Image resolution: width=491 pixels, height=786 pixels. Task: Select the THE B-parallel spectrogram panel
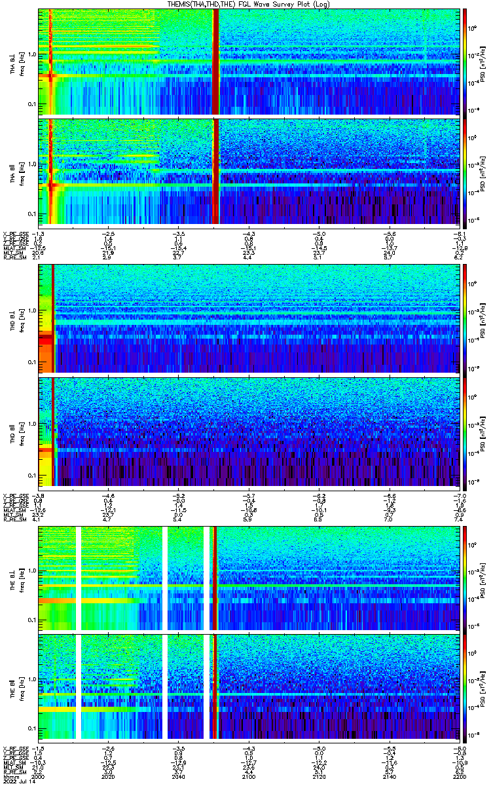249,687
